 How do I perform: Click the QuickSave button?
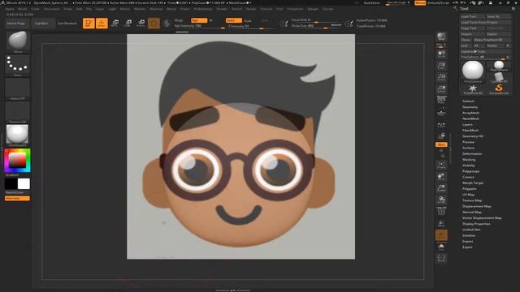[371, 3]
